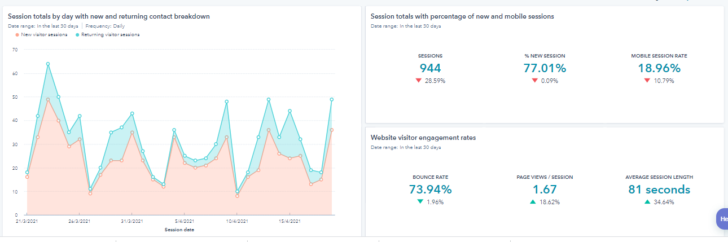Select the 81 seconds average session length
Image resolution: width=728 pixels, height=242 pixels.
coord(659,190)
